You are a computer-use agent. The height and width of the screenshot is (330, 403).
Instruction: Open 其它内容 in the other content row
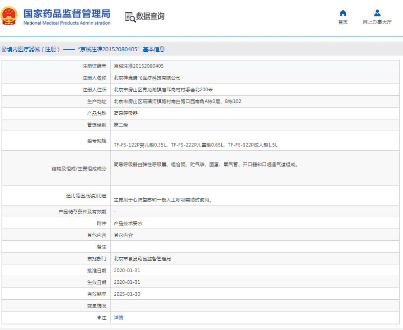123,235
